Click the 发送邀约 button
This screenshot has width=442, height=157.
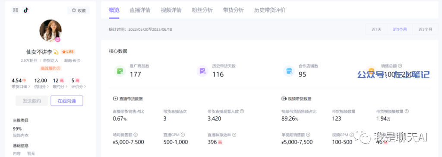[32, 101]
